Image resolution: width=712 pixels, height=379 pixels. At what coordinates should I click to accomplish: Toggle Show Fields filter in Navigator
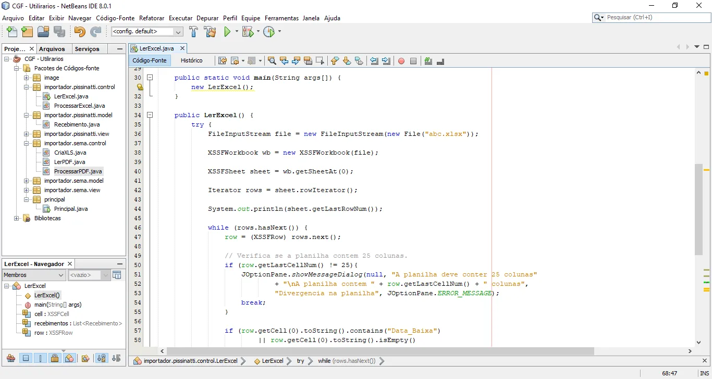(26, 358)
